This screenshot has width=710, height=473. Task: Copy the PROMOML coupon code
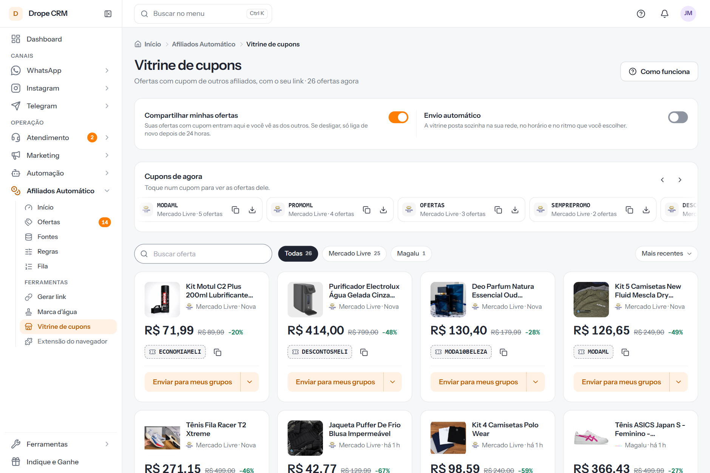coord(367,210)
